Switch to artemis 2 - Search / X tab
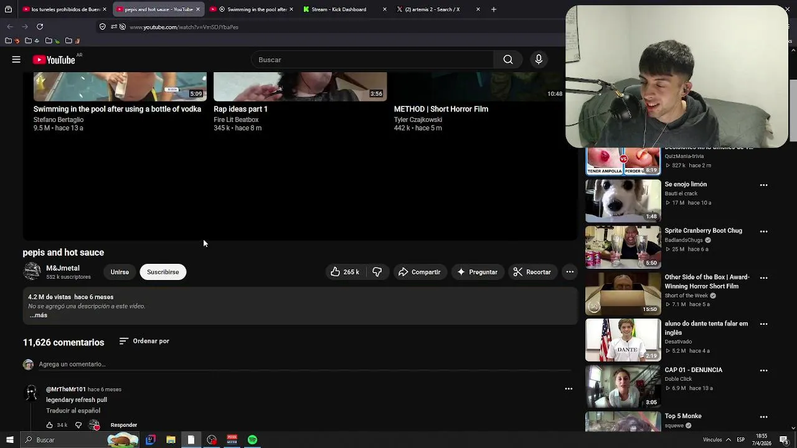The width and height of the screenshot is (797, 448). pyautogui.click(x=438, y=9)
